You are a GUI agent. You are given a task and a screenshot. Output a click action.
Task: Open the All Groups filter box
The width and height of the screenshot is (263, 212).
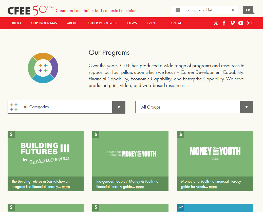pos(194,107)
